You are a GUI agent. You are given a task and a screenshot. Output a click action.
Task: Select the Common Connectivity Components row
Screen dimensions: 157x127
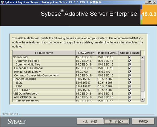(x=77, y=76)
